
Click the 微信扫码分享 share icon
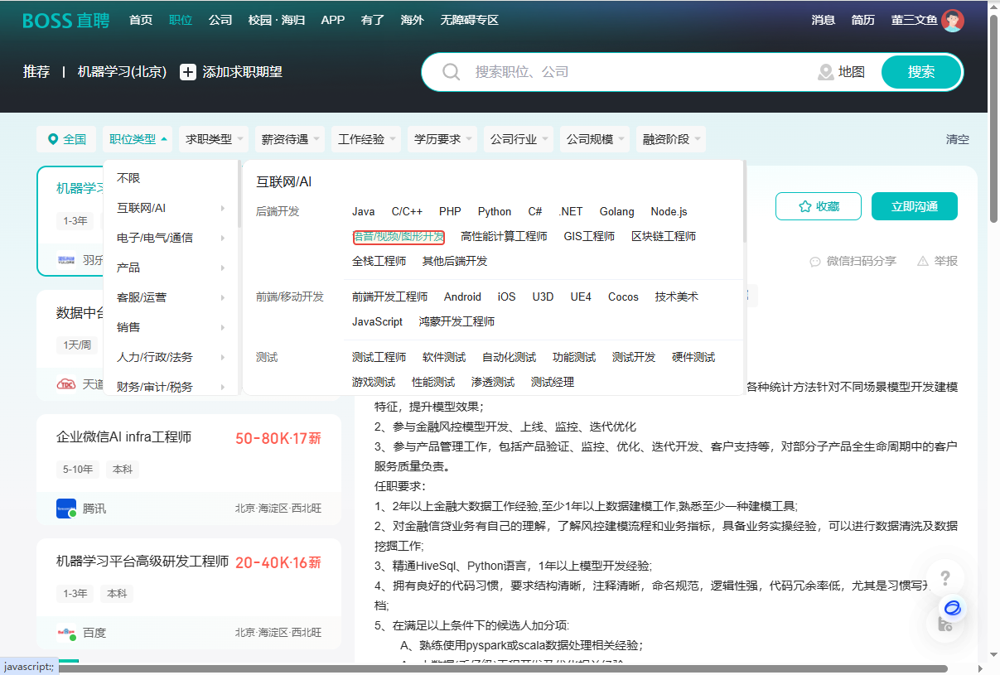click(x=815, y=261)
